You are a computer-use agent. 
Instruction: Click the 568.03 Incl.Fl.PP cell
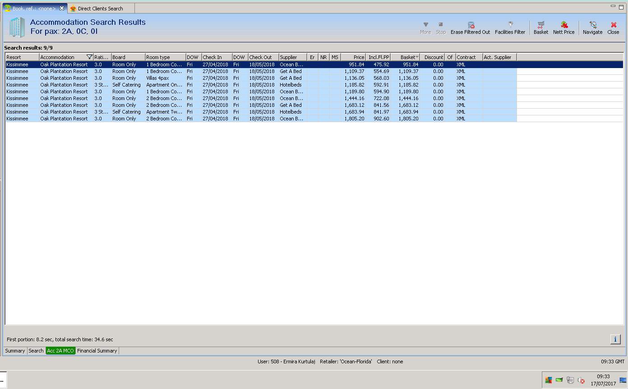click(x=378, y=78)
